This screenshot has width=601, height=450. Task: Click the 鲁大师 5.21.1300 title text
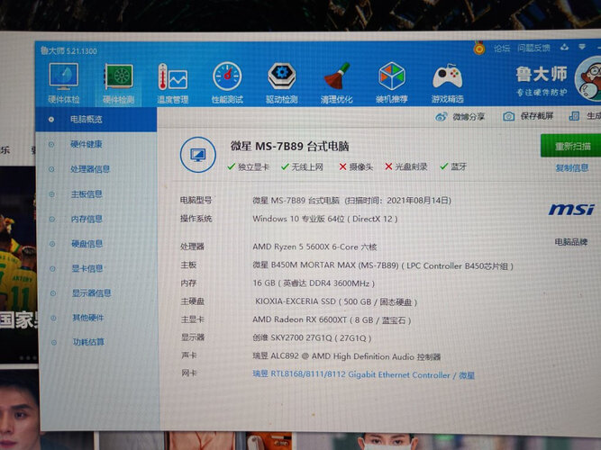[68, 51]
